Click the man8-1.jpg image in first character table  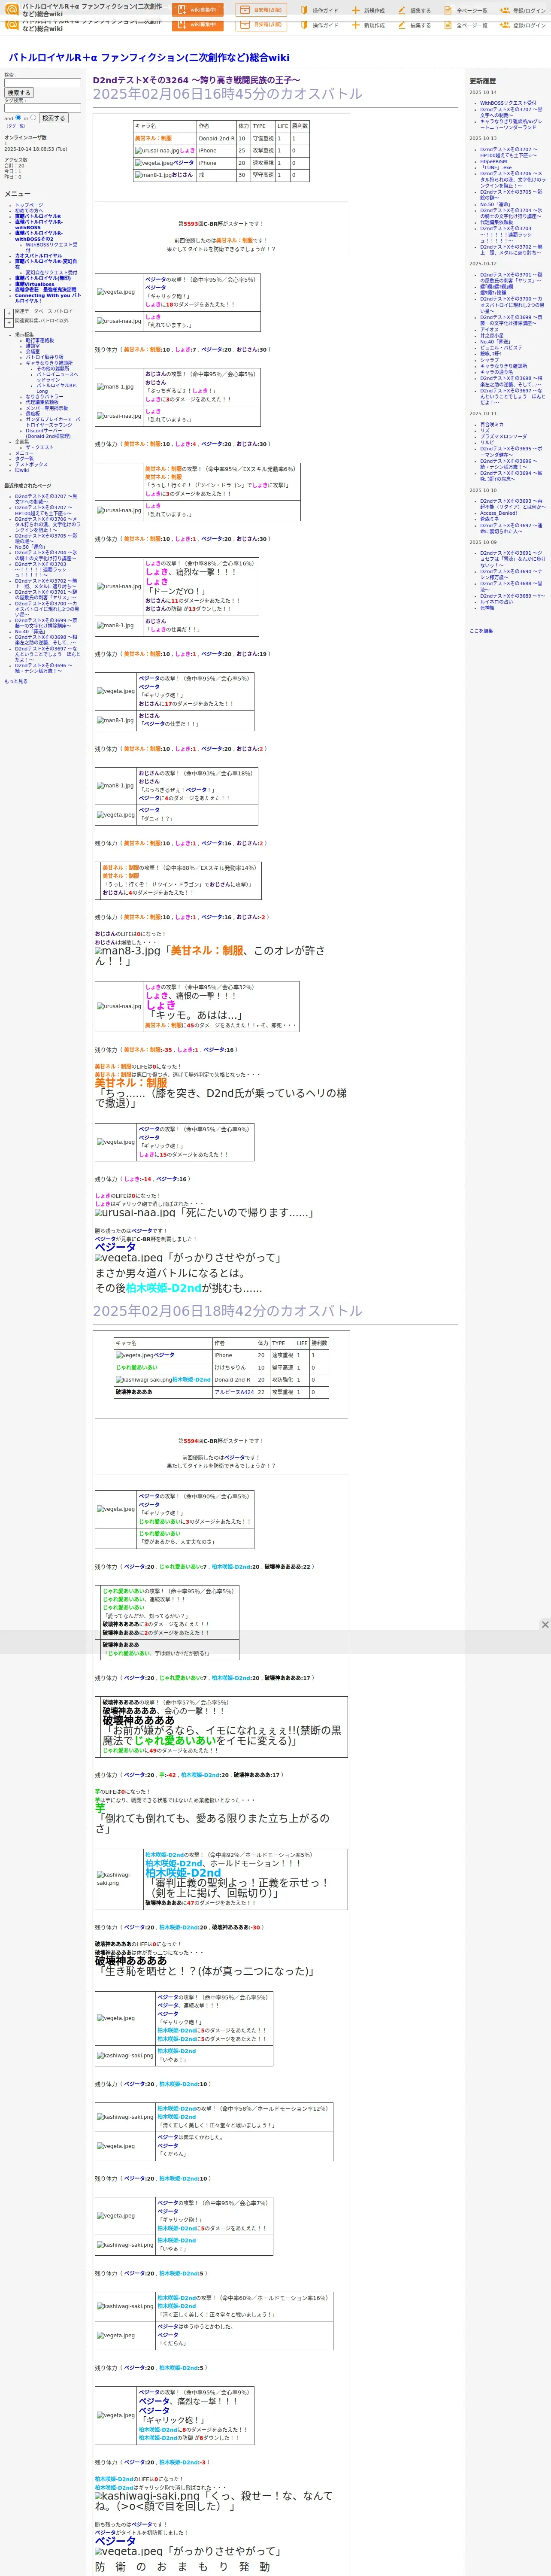(153, 175)
